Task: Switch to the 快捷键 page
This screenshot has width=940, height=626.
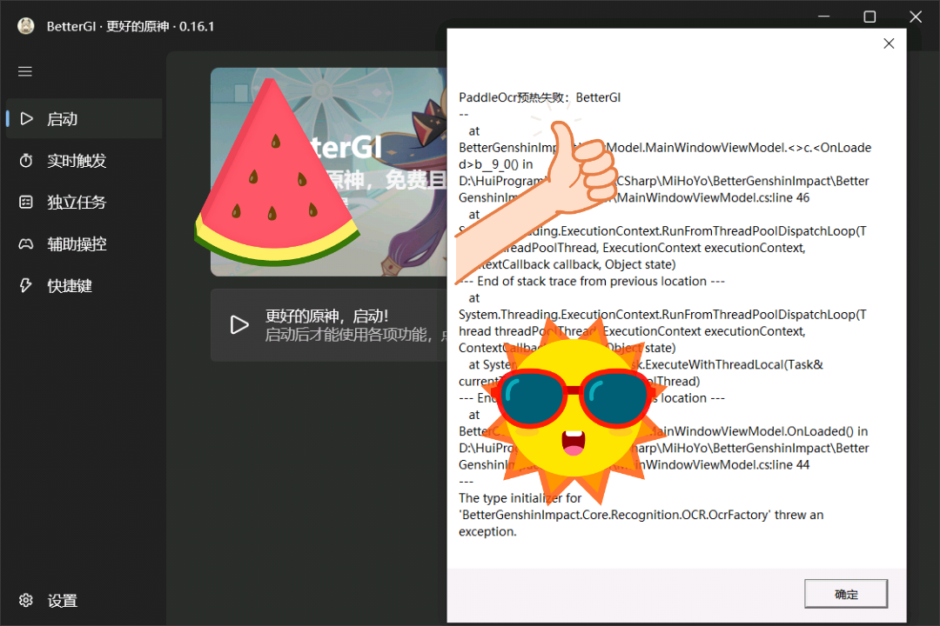Action: point(70,286)
